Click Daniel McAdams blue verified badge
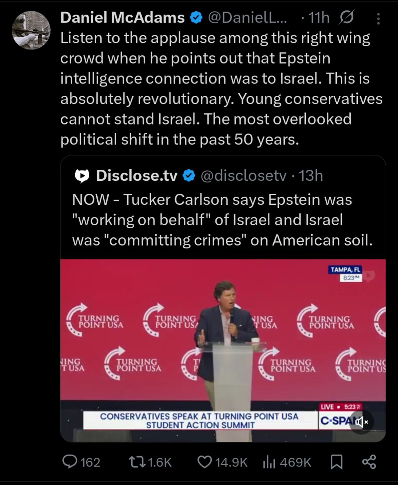The height and width of the screenshot is (485, 398). (x=196, y=18)
